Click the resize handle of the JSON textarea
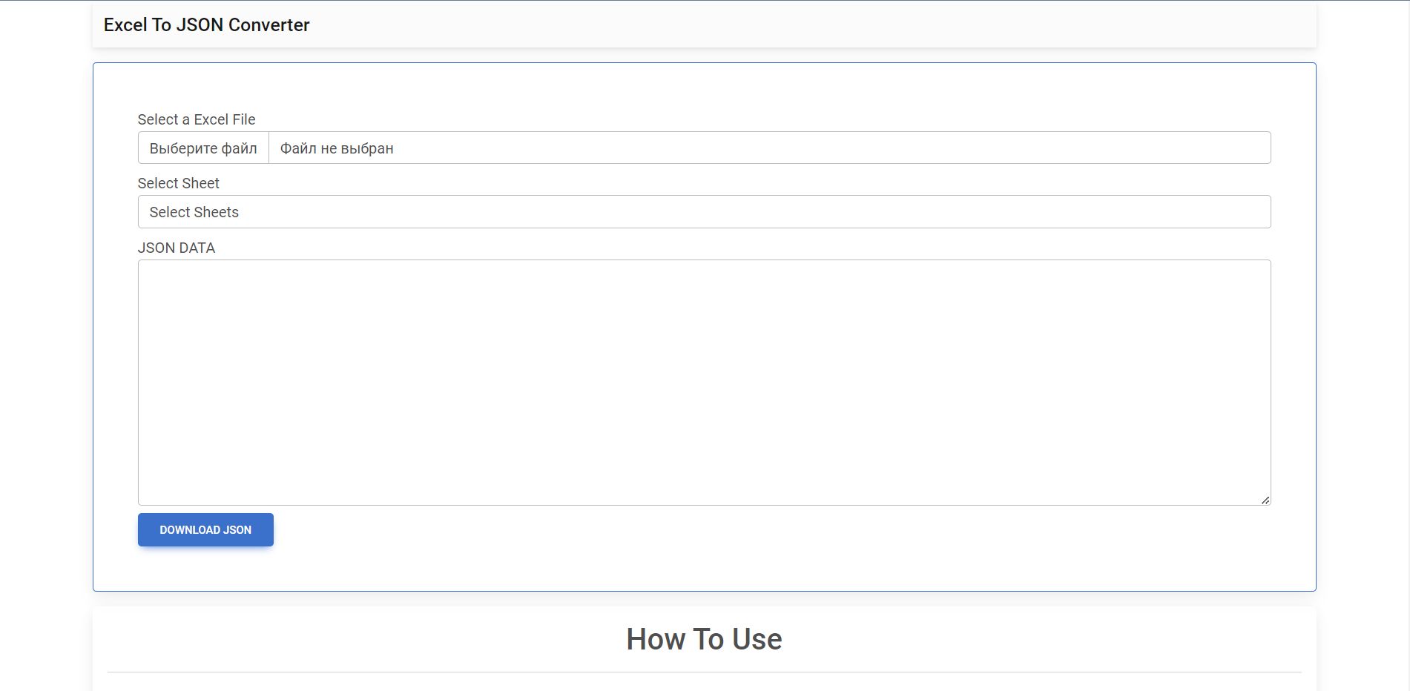This screenshot has width=1410, height=691. 1265,500
